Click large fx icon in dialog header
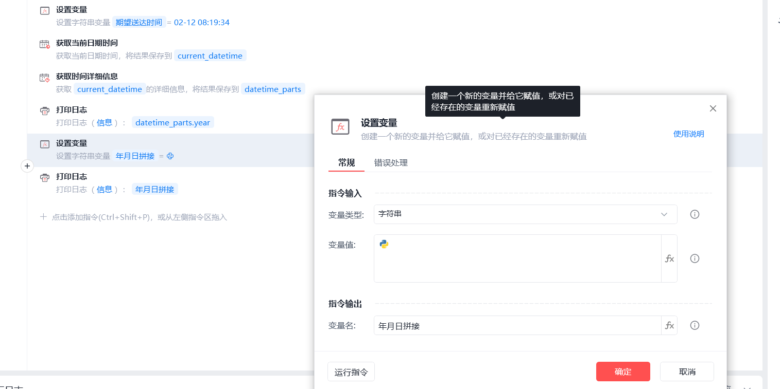This screenshot has width=780, height=389. point(340,127)
